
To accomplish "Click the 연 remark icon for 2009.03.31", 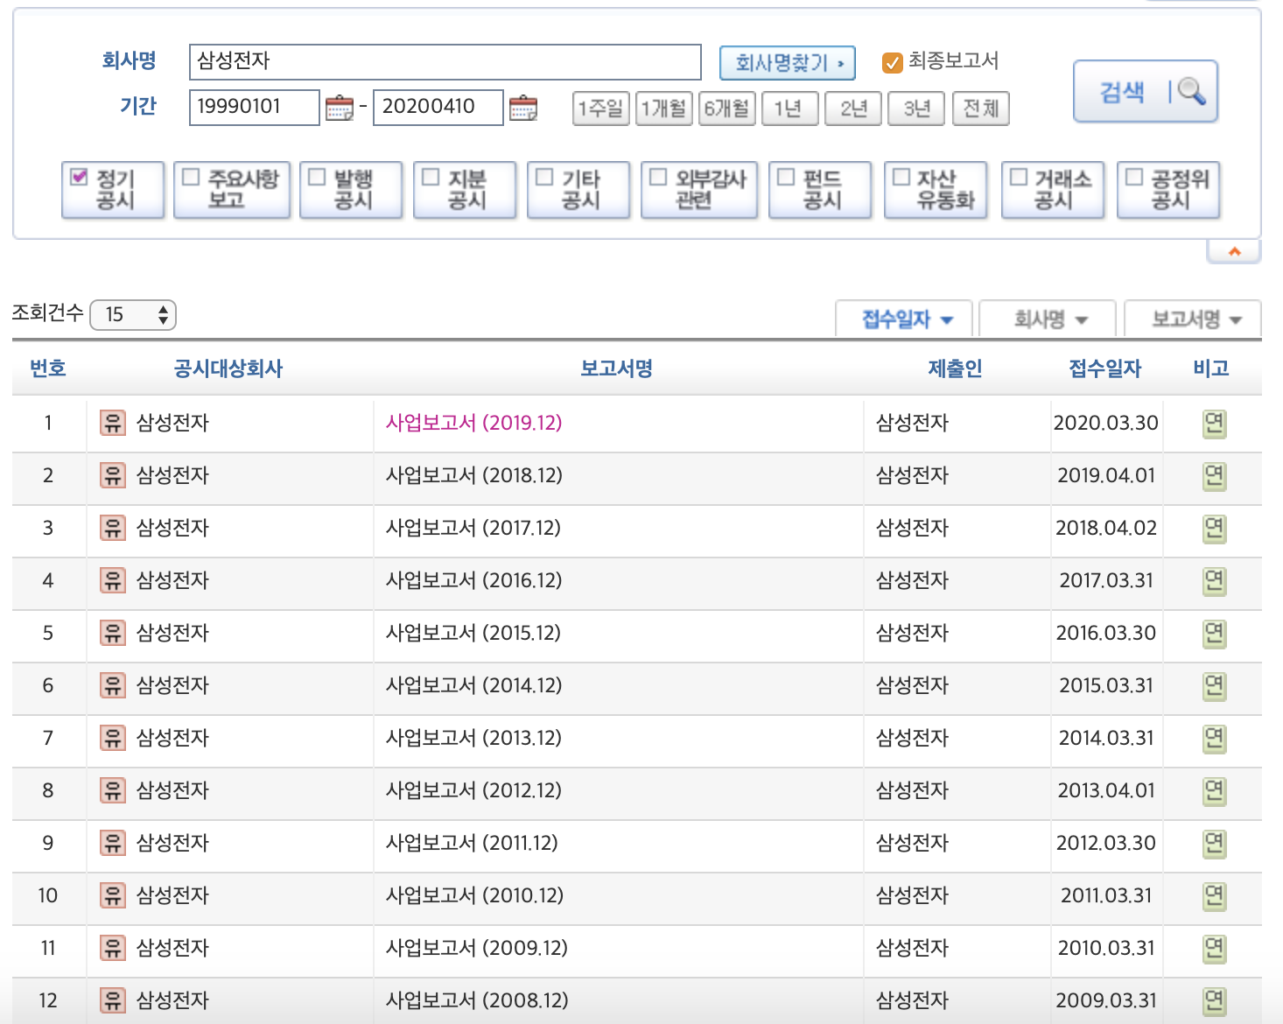I will 1214,1001.
